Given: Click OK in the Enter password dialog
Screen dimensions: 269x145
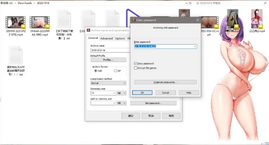Looking at the screenshot, I should coord(142,93).
